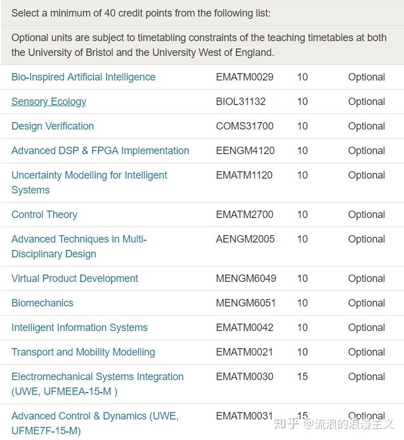The height and width of the screenshot is (440, 404).
Task: Open Electromechanical Systems Integration unit link
Action: click(97, 377)
